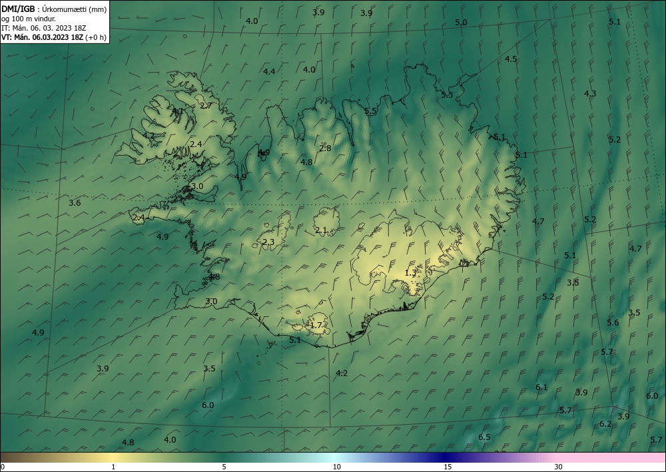
Task: Click the color scale label '5'
Action: (x=224, y=467)
